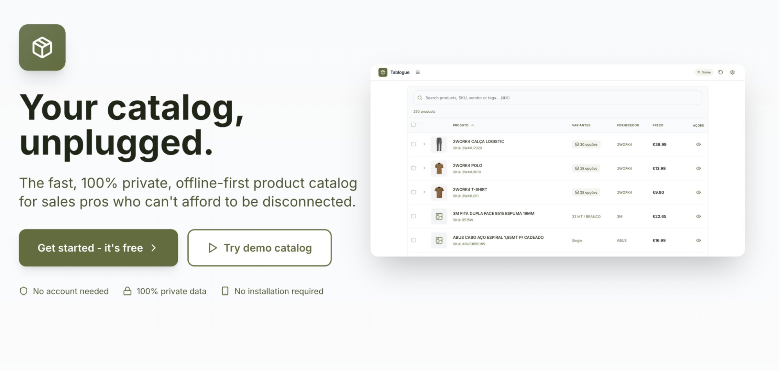The height and width of the screenshot is (371, 779).
Task: Expand the 2WORK4 CALÇA LOGISTIC variants row
Action: click(424, 144)
